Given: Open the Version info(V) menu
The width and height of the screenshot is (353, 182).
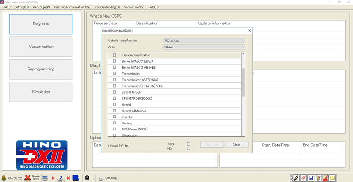Looking at the screenshot, I should (134, 7).
